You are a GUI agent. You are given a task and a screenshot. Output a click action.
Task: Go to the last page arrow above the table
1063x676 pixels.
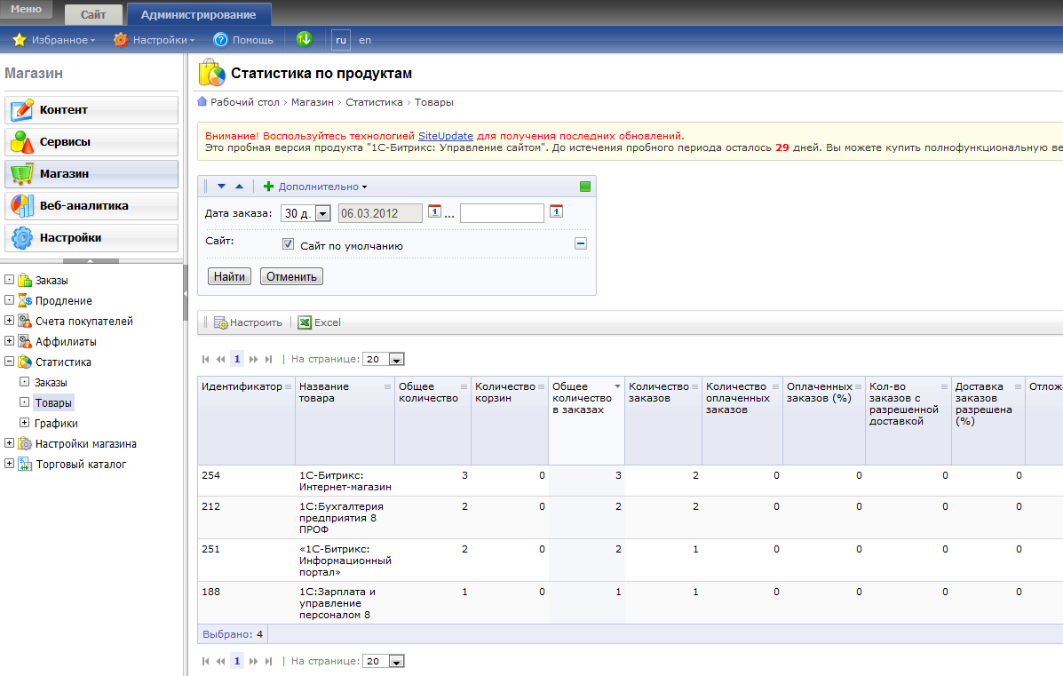269,360
